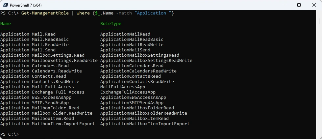Click "Application Calendars.ReadWrite" name
This screenshot has width=322, height=139.
tap(41, 71)
